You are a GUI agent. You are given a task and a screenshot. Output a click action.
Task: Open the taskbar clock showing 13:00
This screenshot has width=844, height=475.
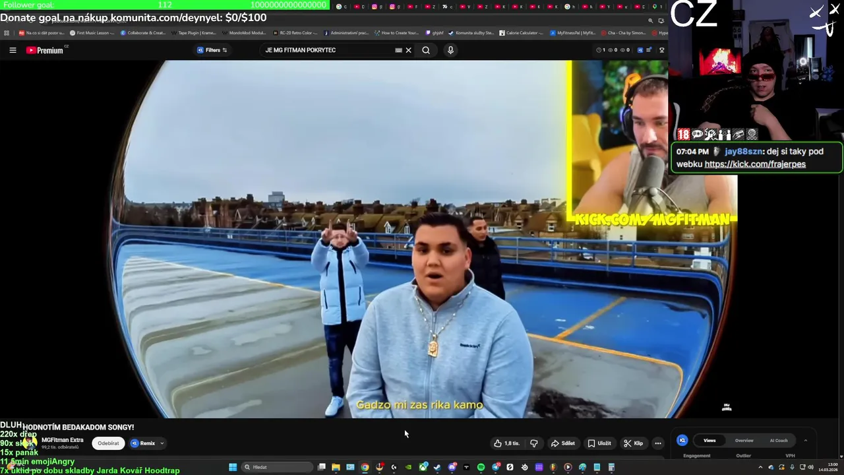click(x=828, y=467)
